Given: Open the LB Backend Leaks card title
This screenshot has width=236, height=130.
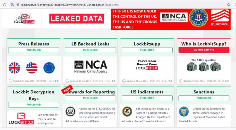Looking at the screenshot, I should [90, 44].
